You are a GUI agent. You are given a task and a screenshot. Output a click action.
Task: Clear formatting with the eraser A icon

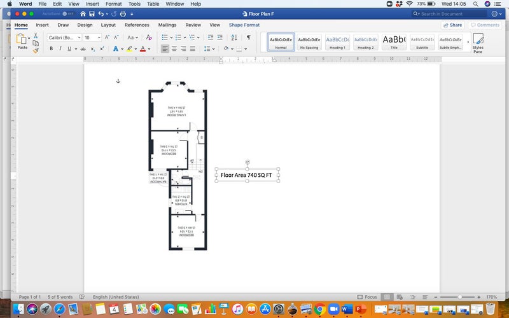coord(149,38)
